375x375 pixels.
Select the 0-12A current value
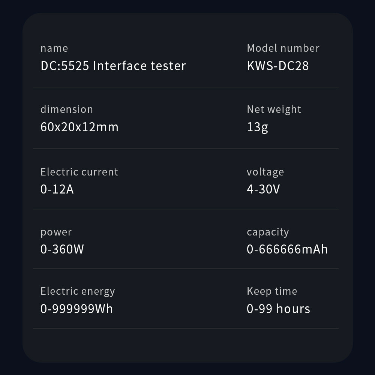tap(57, 189)
